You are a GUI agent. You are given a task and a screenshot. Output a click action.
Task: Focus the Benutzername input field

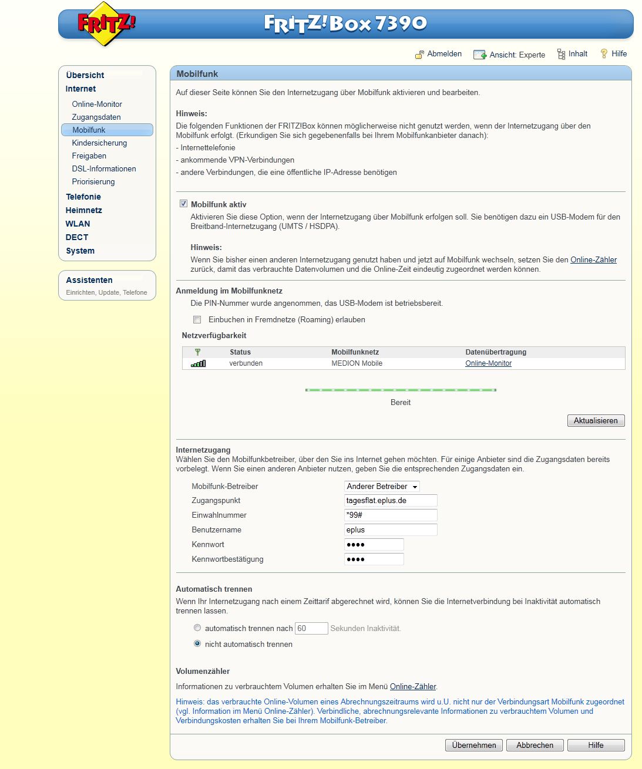391,529
